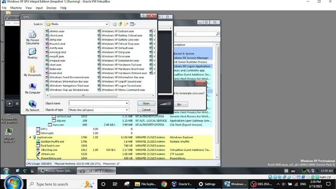Click the Open button in dialog
Screen dimensions: 336x189
pyautogui.click(x=146, y=103)
